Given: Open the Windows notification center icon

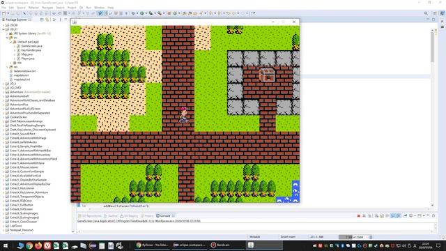Looking at the screenshot, I should (x=438, y=245).
